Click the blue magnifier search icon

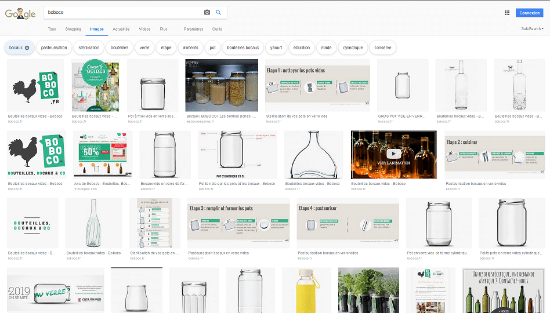219,12
